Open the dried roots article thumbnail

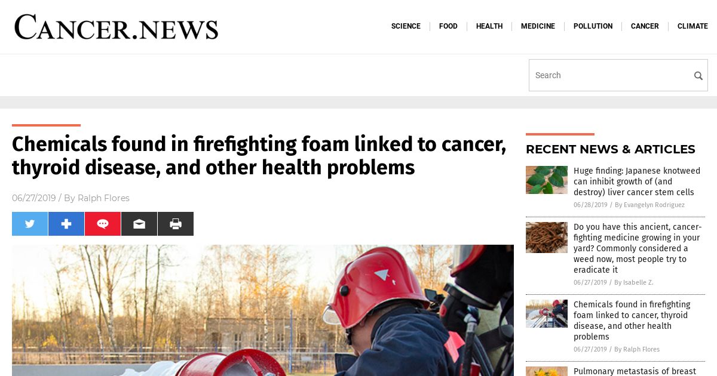[547, 238]
